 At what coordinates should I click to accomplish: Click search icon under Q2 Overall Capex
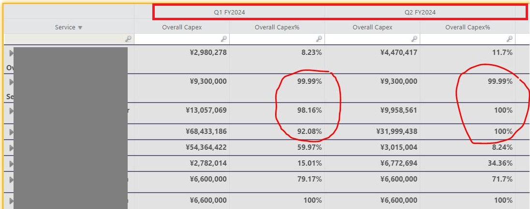pyautogui.click(x=414, y=39)
